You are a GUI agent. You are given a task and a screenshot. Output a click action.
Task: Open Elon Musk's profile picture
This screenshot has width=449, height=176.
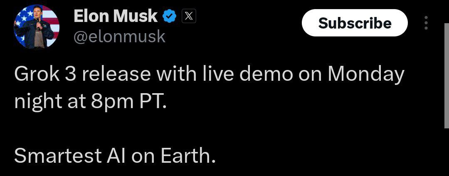[x=37, y=27]
